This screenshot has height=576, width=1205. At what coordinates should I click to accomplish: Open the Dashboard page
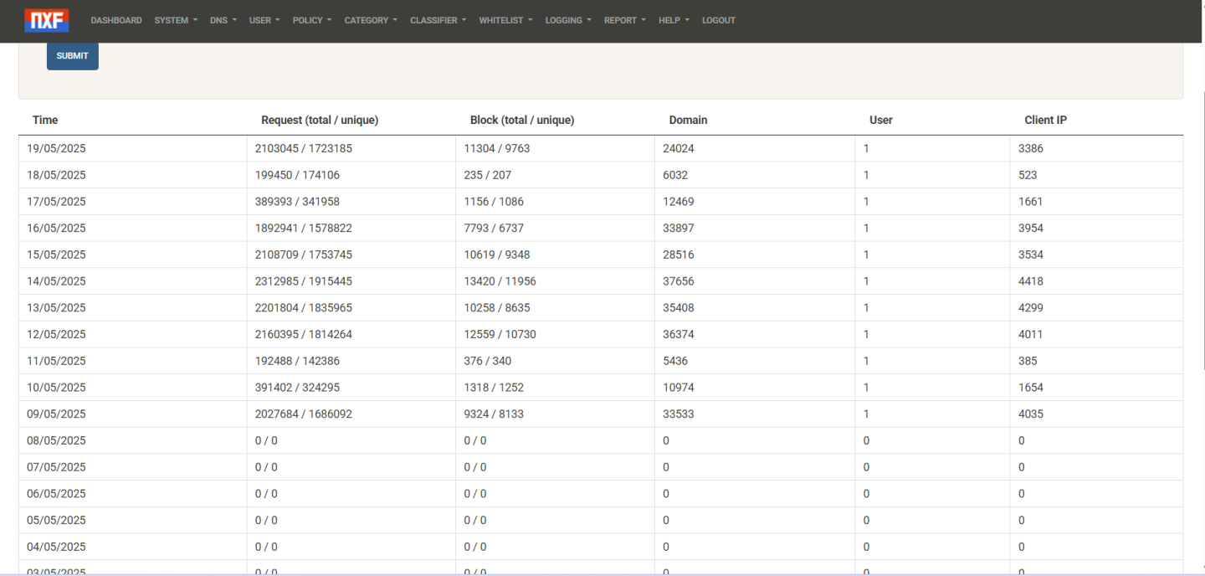(115, 20)
